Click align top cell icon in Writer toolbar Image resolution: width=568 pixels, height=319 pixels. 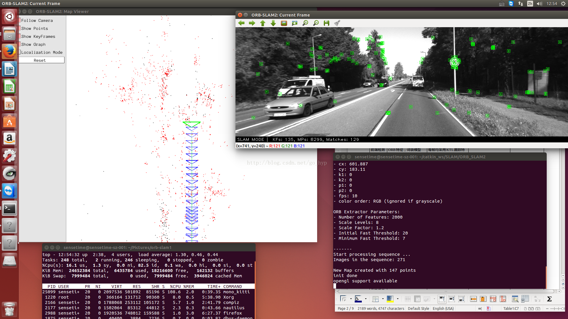[442, 299]
